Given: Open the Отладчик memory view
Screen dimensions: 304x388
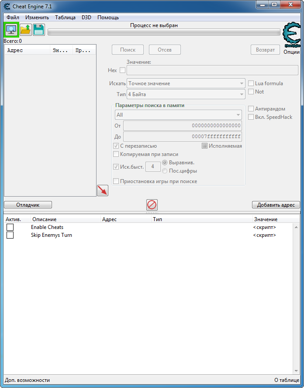Looking at the screenshot, I should pos(28,205).
